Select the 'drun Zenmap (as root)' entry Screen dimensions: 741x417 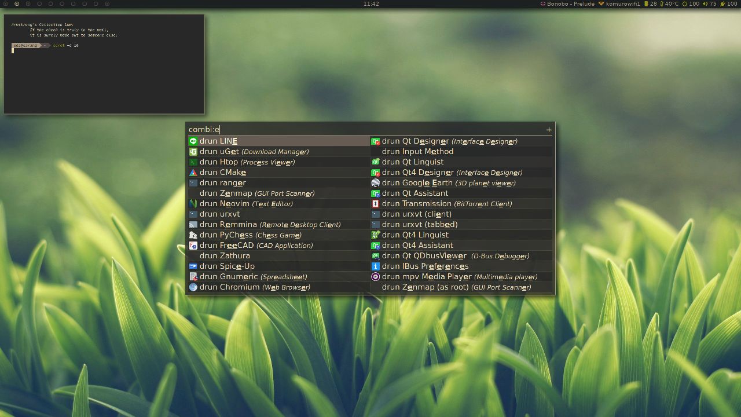(x=461, y=287)
